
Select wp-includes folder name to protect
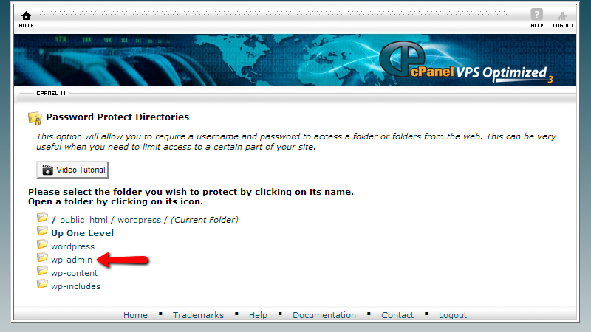coord(76,286)
